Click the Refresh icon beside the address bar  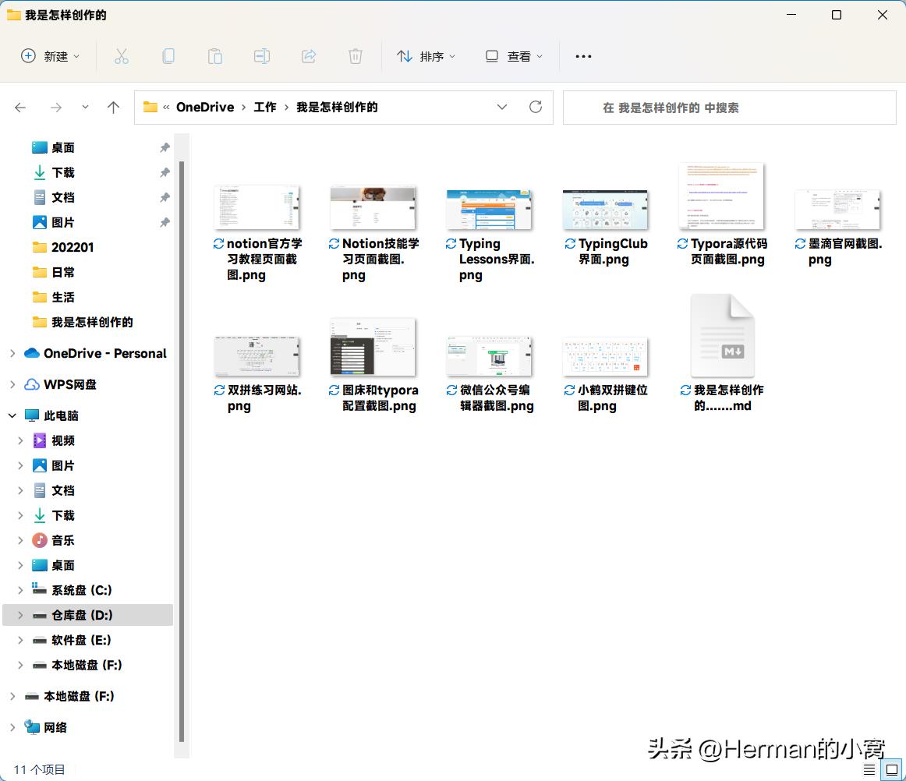536,107
